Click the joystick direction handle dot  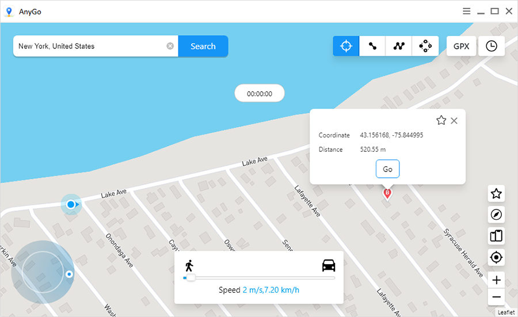69,274
